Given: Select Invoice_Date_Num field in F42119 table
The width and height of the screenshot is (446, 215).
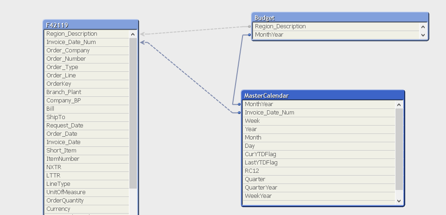Looking at the screenshot, I should pyautogui.click(x=87, y=42).
